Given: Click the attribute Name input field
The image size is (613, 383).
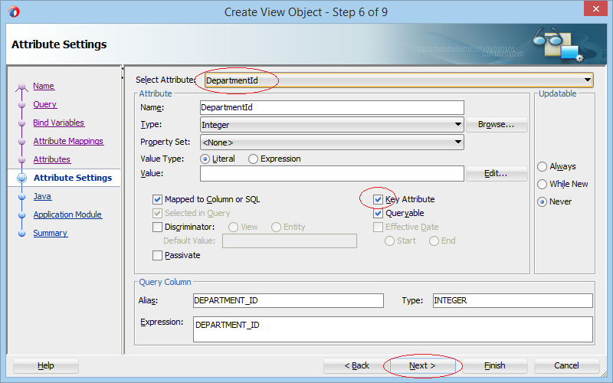Looking at the screenshot, I should (332, 107).
